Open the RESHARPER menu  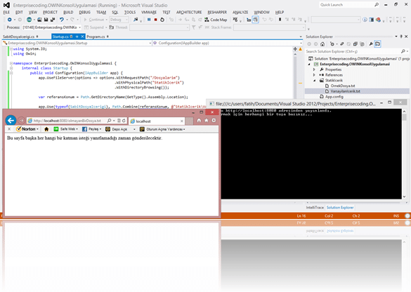pos(217,13)
